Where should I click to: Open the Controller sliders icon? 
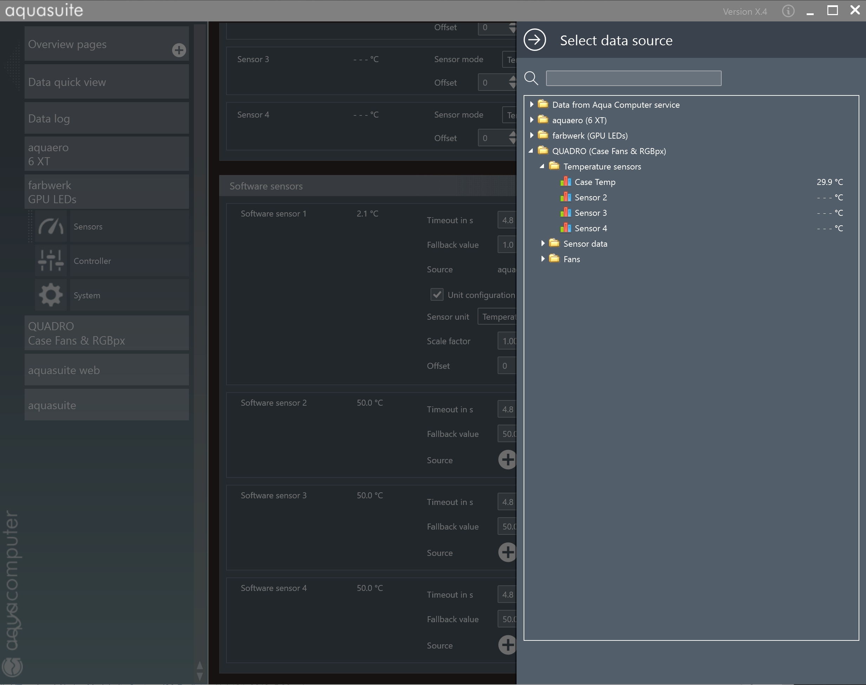(x=51, y=261)
